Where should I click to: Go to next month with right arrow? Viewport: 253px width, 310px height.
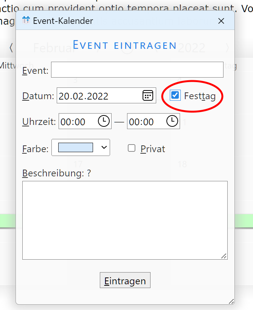pyautogui.click(x=227, y=48)
